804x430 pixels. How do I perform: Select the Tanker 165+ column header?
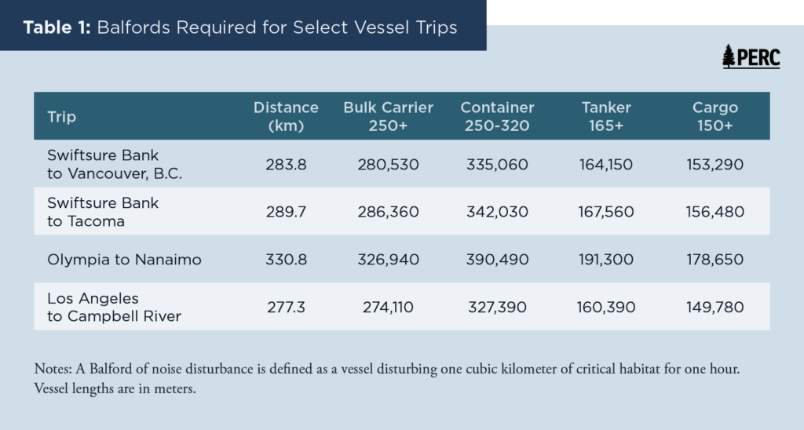click(x=606, y=116)
